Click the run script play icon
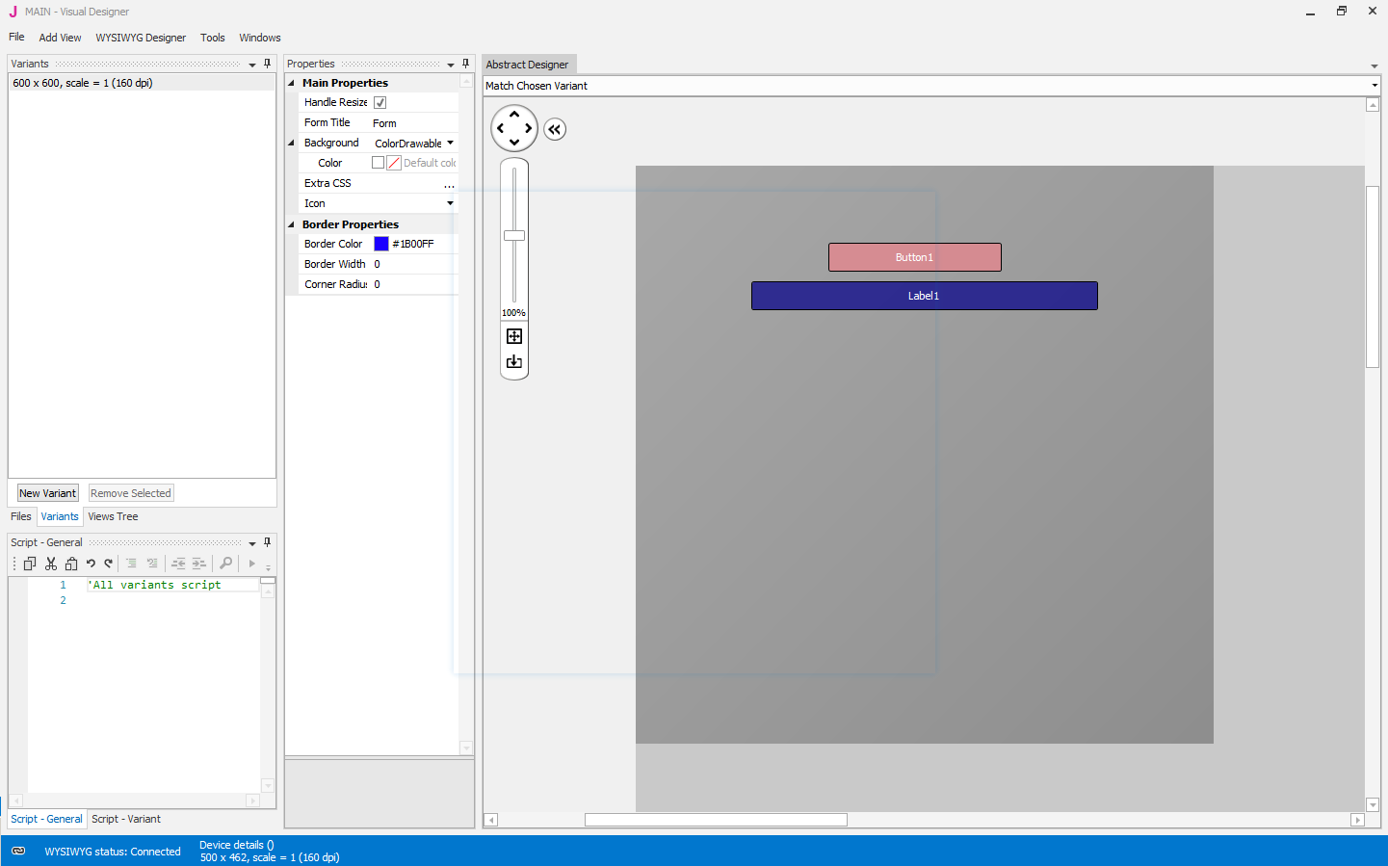1388x866 pixels. pyautogui.click(x=252, y=564)
